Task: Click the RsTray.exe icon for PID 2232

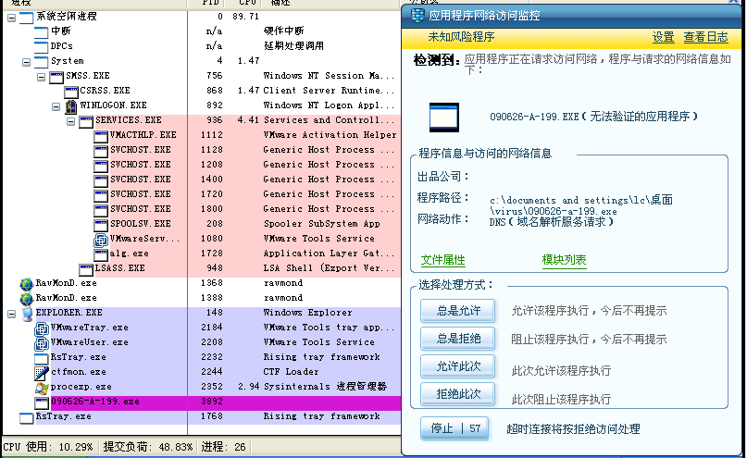Action: 42,358
